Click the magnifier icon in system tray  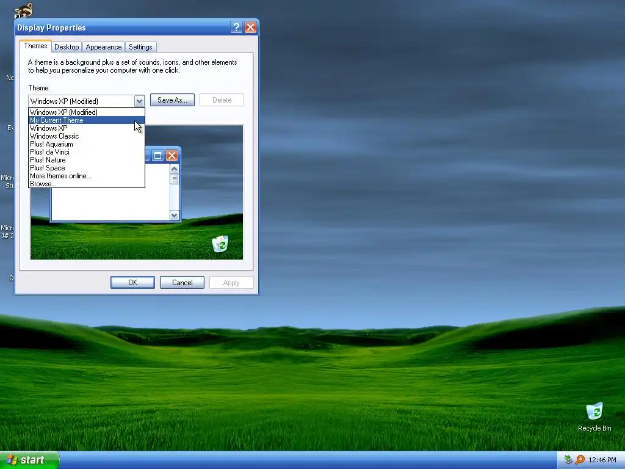click(580, 460)
